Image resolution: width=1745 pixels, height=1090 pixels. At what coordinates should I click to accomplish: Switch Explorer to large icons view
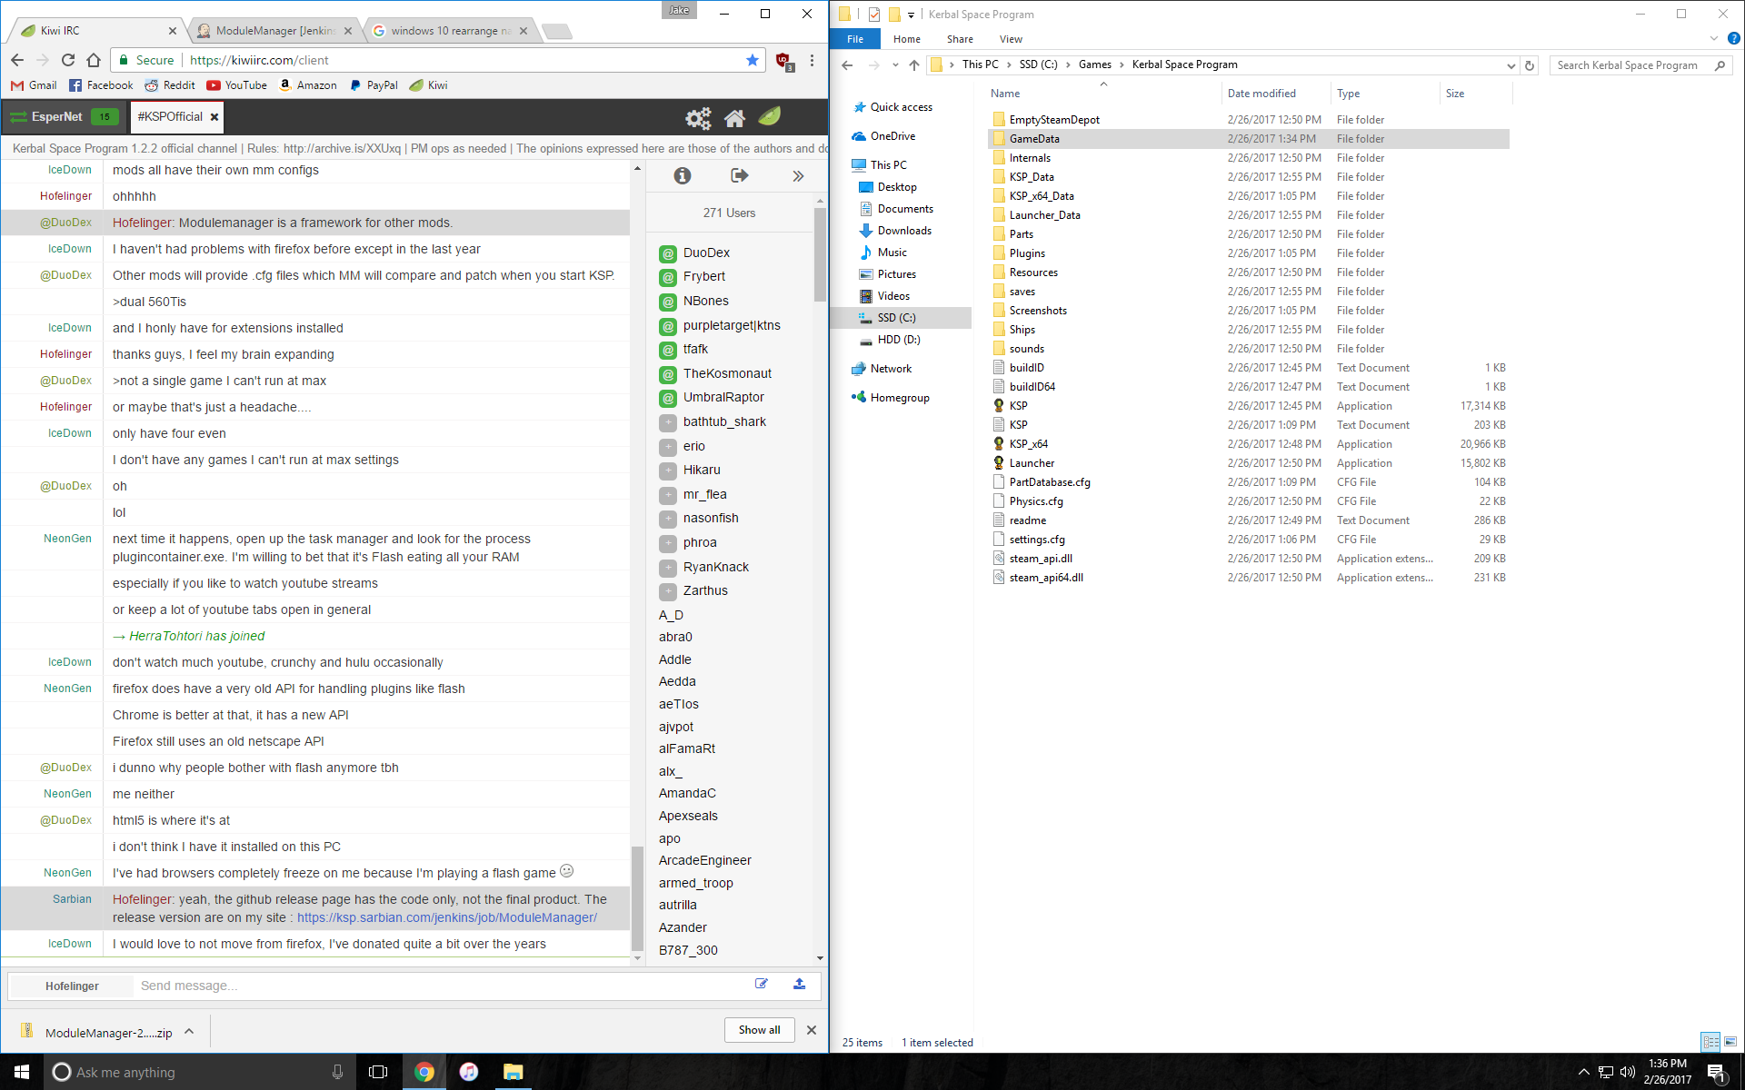pyautogui.click(x=1730, y=1042)
